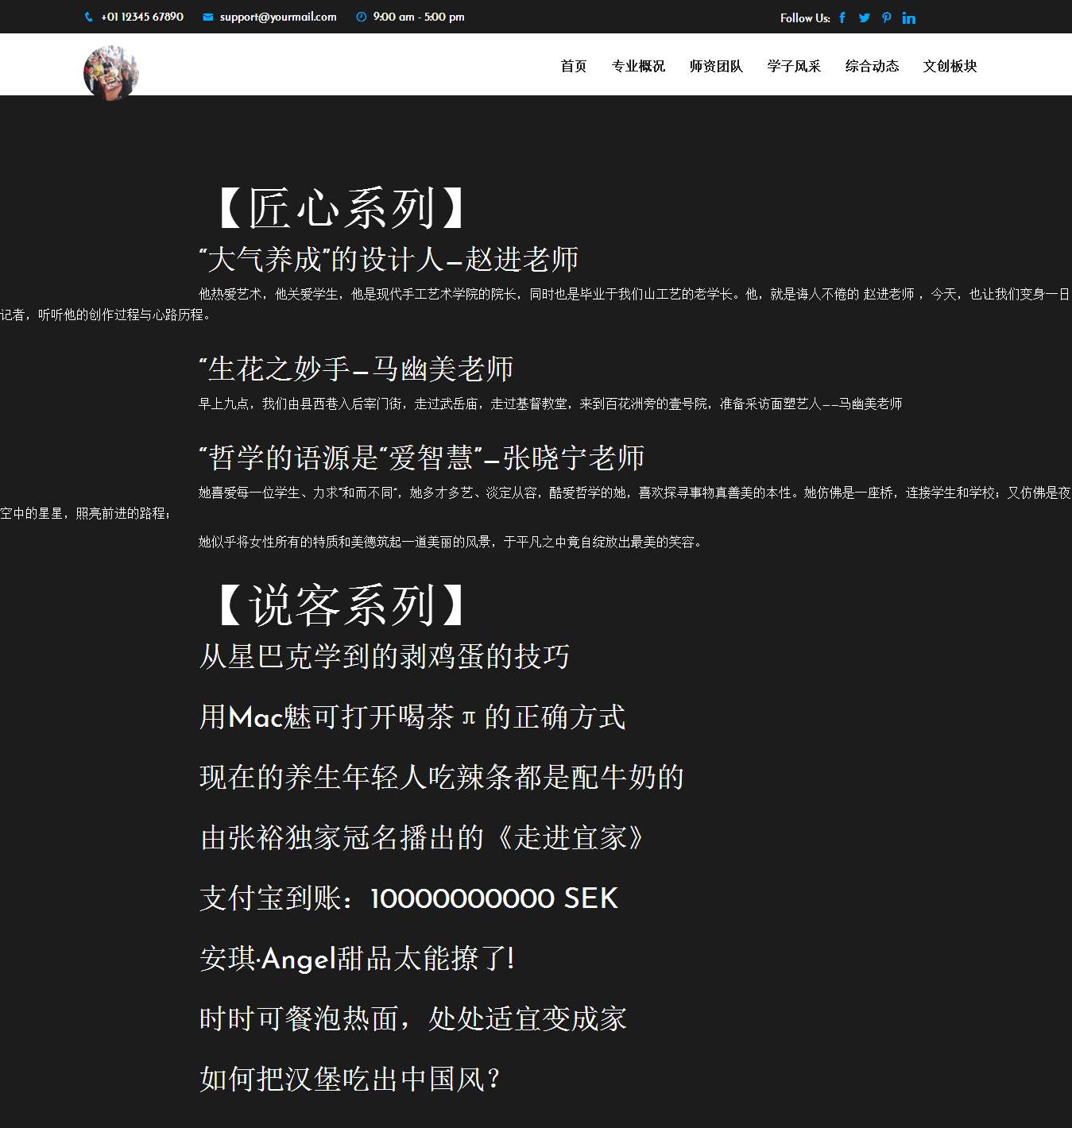Image resolution: width=1072 pixels, height=1128 pixels.
Task: Click support@yourmail.com email address
Action: pyautogui.click(x=278, y=17)
